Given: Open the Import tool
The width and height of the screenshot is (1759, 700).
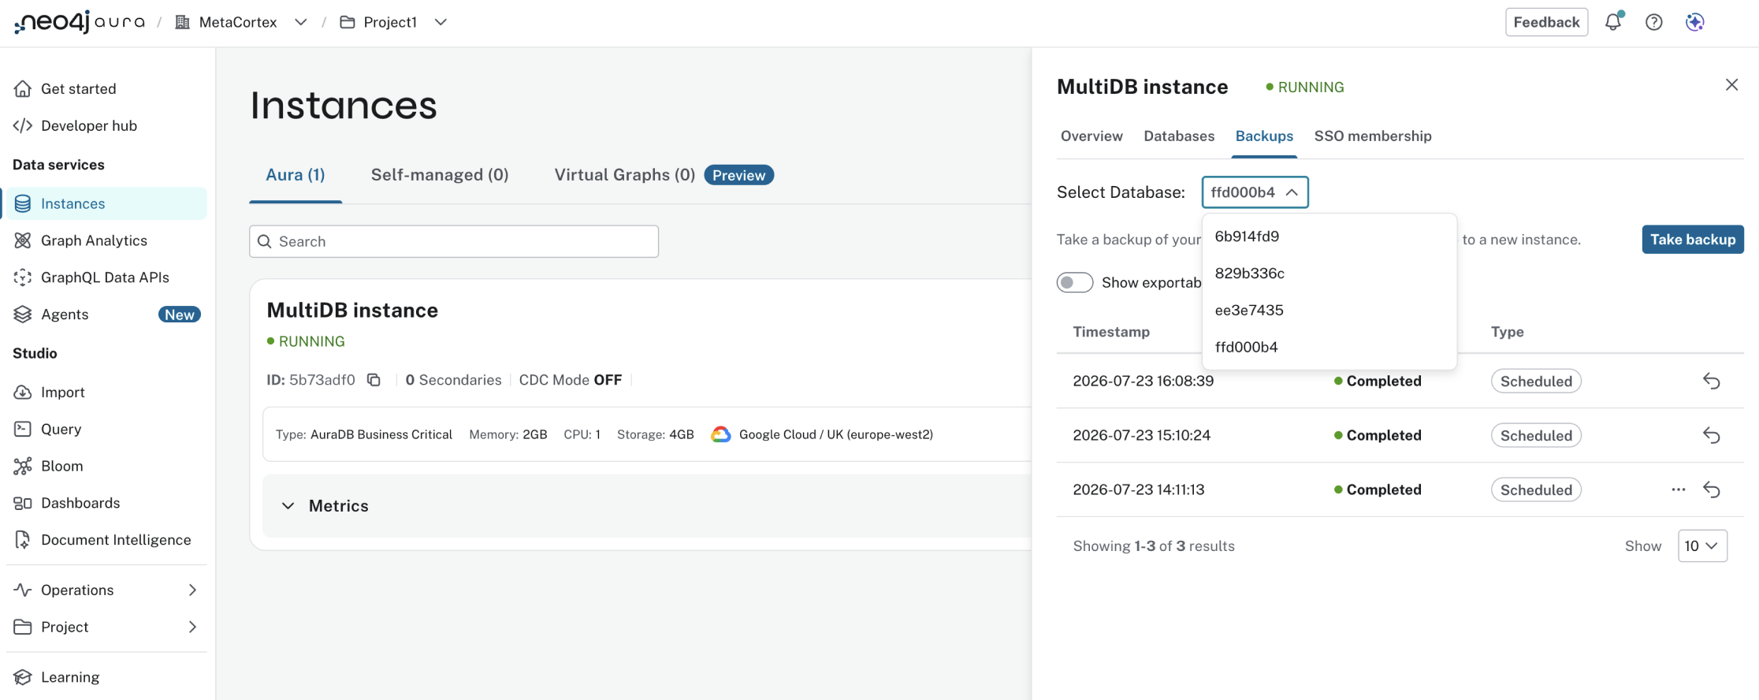Looking at the screenshot, I should 106,393.
